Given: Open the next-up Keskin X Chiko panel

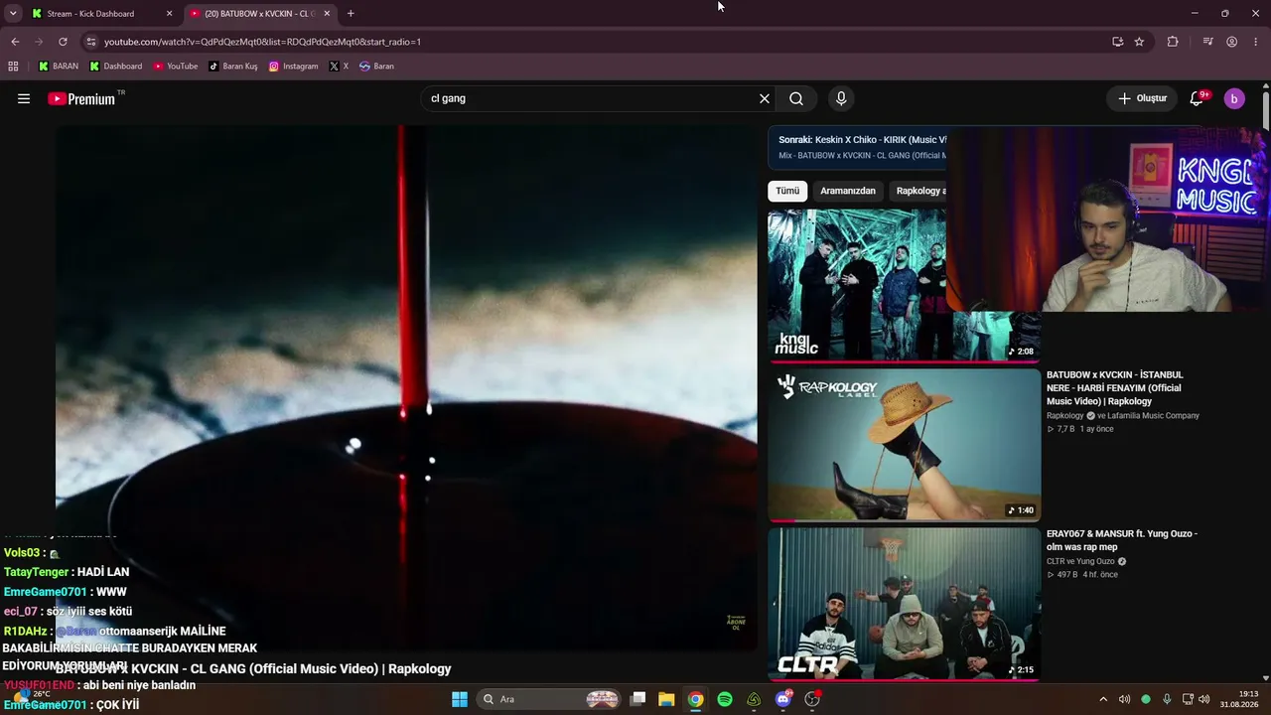Looking at the screenshot, I should (x=857, y=147).
